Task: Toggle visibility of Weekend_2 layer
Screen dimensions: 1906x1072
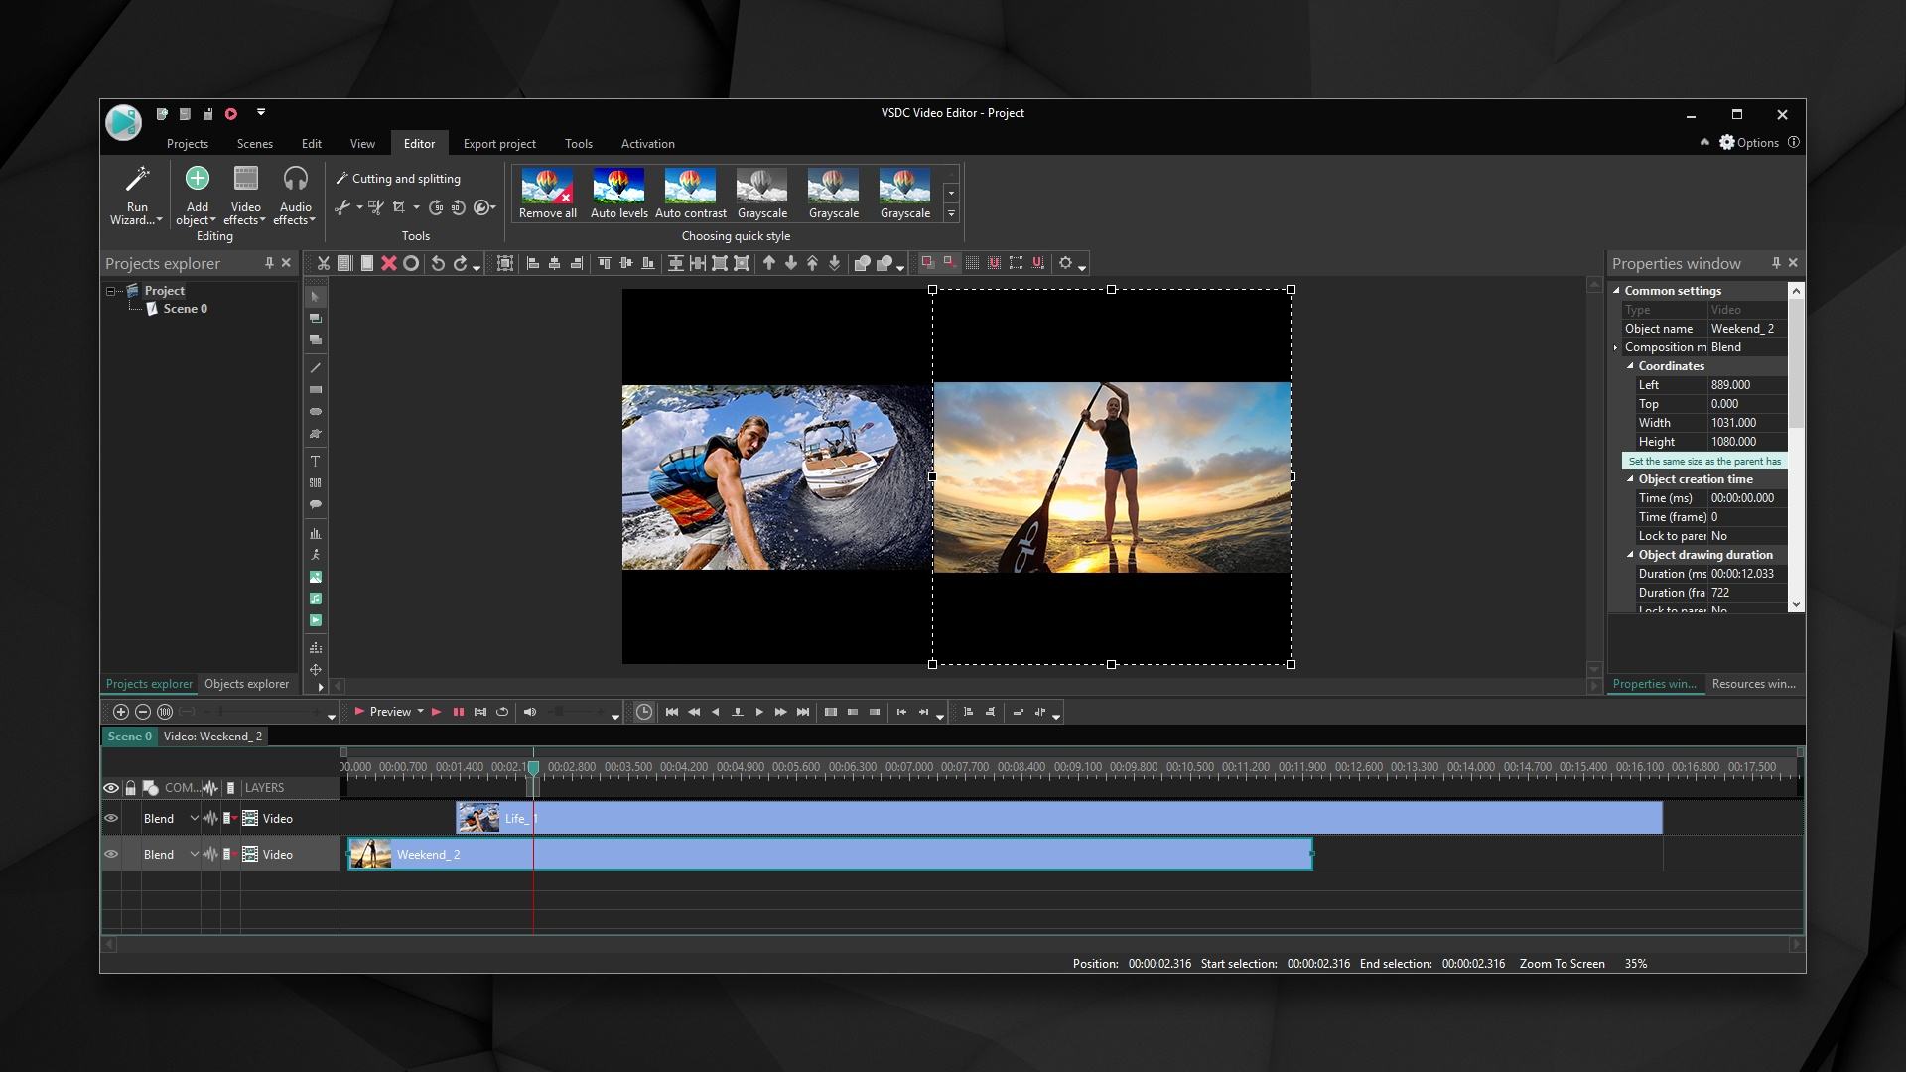Action: click(111, 854)
